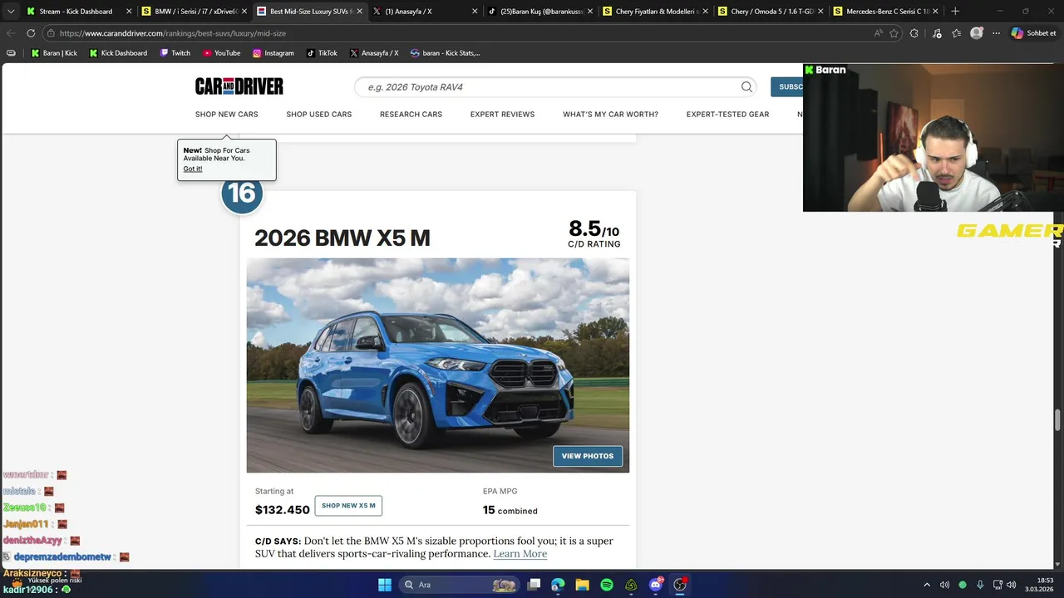Open Expert Reviews menu

(x=502, y=115)
